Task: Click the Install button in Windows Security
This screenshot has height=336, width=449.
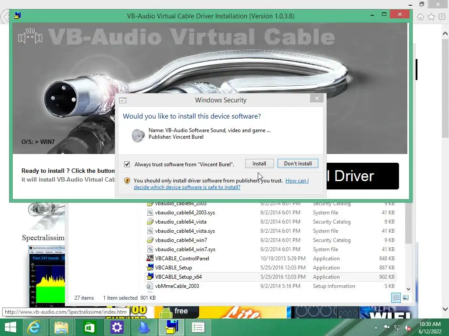Action: pos(259,164)
